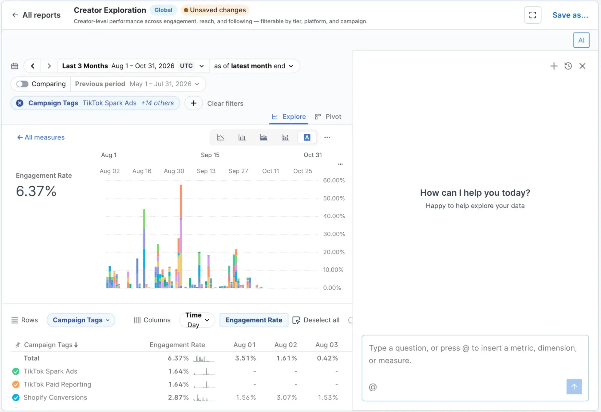This screenshot has height=412, width=601.
Task: Open Last 3 Months range dropdown
Action: tap(133, 66)
